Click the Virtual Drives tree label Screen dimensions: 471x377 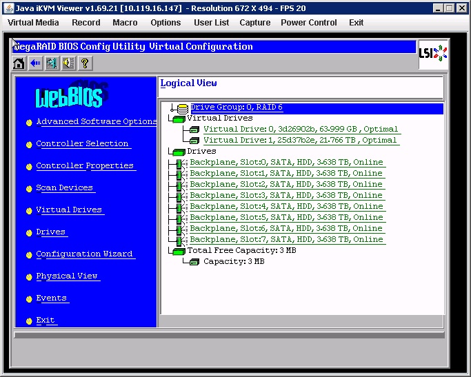click(x=220, y=118)
